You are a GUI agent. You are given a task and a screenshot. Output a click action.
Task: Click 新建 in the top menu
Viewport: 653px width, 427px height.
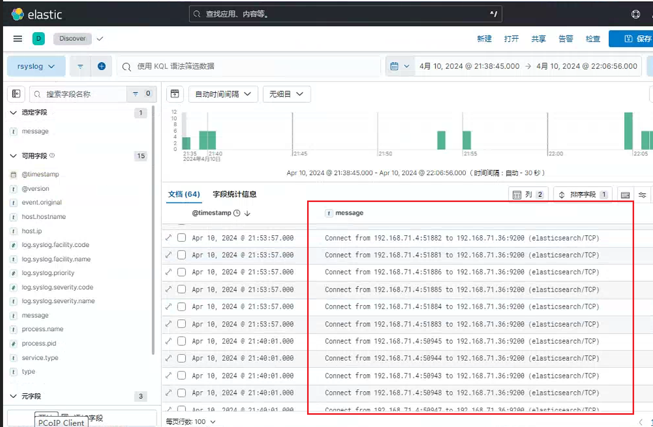coord(485,39)
